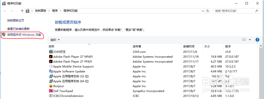Click the back navigation arrow
Image resolution: width=264 pixels, height=99 pixels.
pyautogui.click(x=5, y=11)
